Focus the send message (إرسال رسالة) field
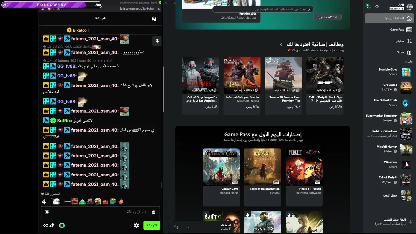This screenshot has height=234, width=416. coord(100,212)
